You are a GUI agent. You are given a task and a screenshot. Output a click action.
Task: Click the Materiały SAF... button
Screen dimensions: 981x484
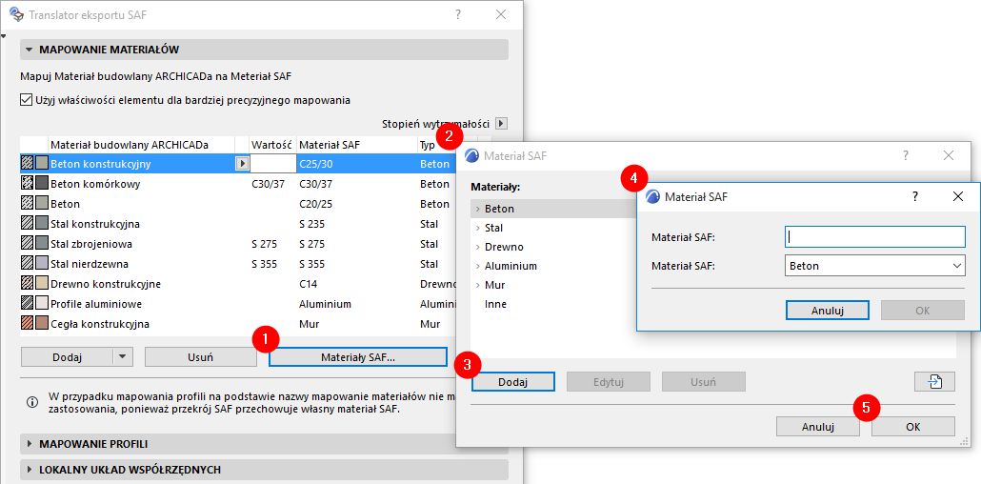358,357
